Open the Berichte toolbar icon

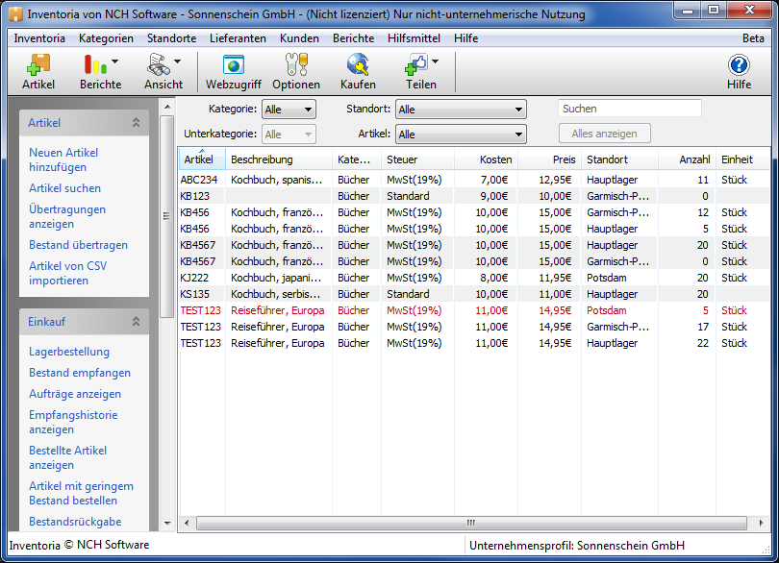pyautogui.click(x=95, y=64)
